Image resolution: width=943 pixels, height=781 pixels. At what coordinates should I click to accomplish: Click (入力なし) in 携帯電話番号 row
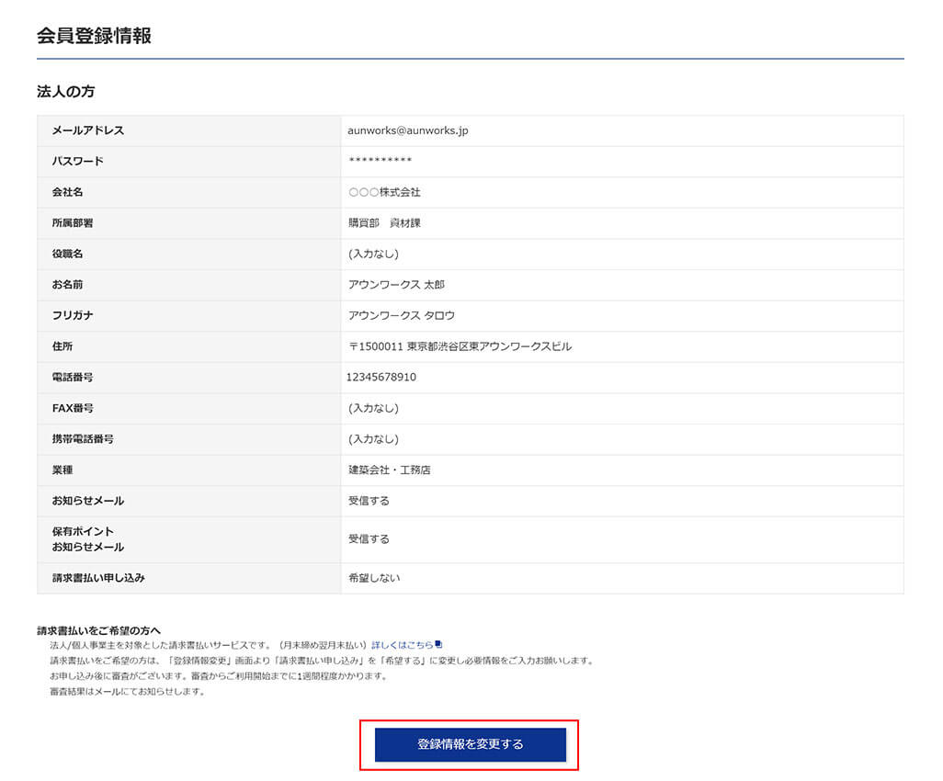(373, 439)
